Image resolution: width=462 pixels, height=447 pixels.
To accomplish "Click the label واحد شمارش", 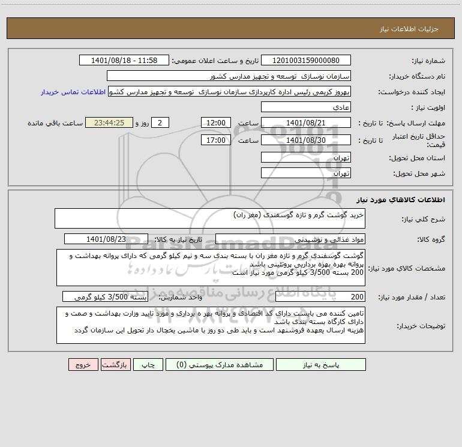I will pyautogui.click(x=181, y=298).
